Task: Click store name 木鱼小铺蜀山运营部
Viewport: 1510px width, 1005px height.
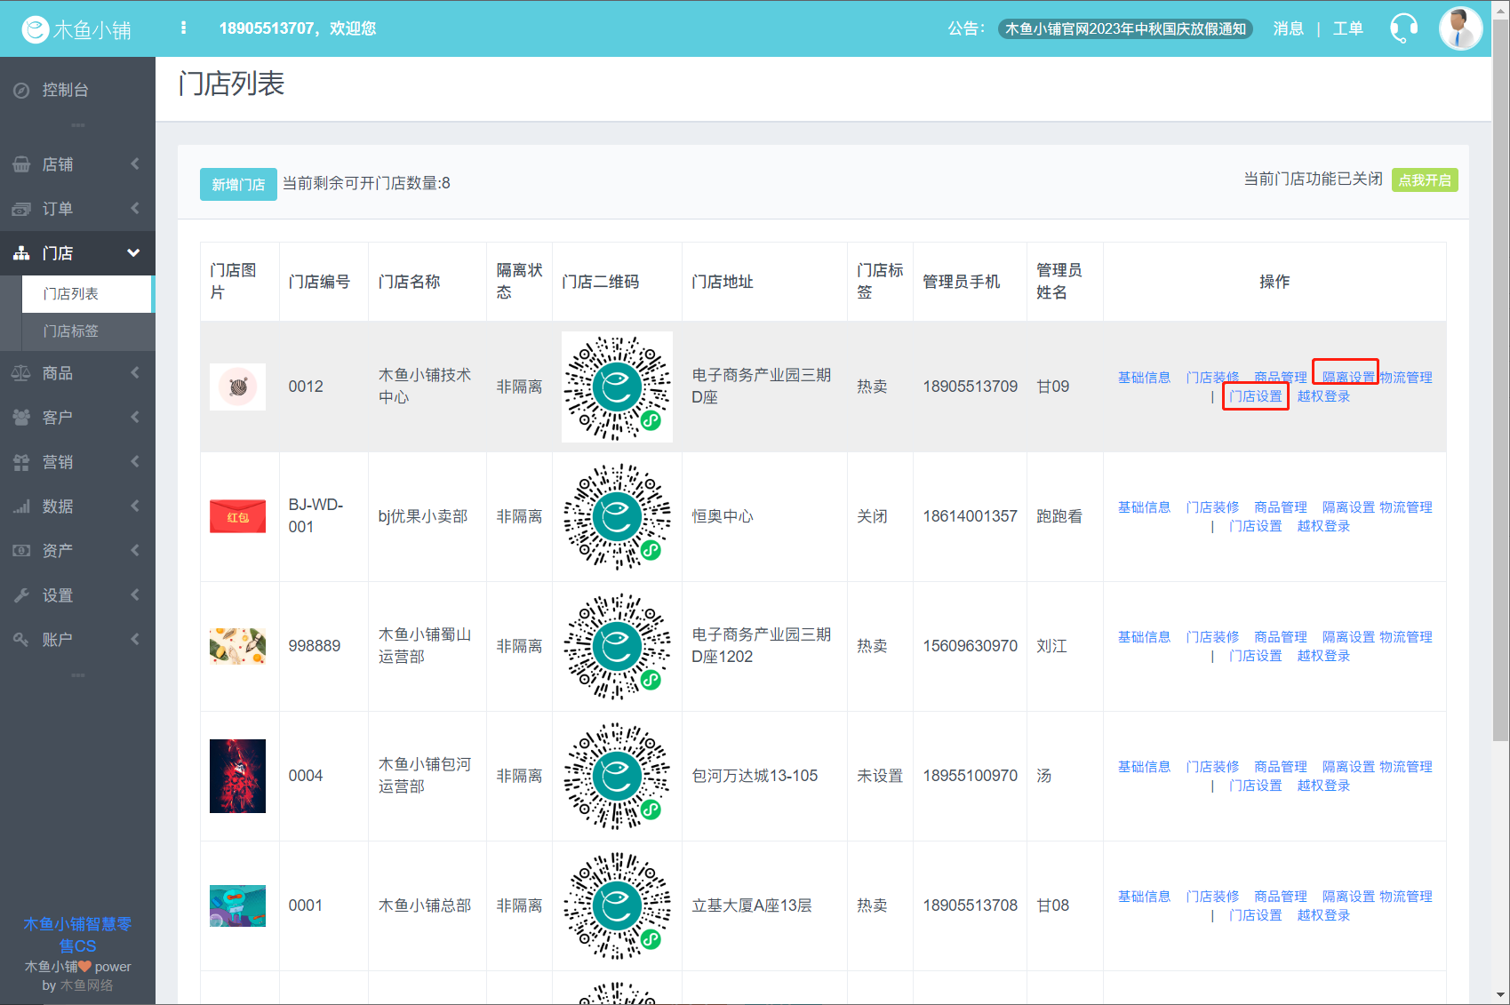Action: [x=425, y=646]
